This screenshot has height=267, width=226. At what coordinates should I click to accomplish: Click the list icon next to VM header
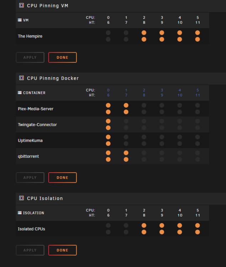[x=20, y=20]
